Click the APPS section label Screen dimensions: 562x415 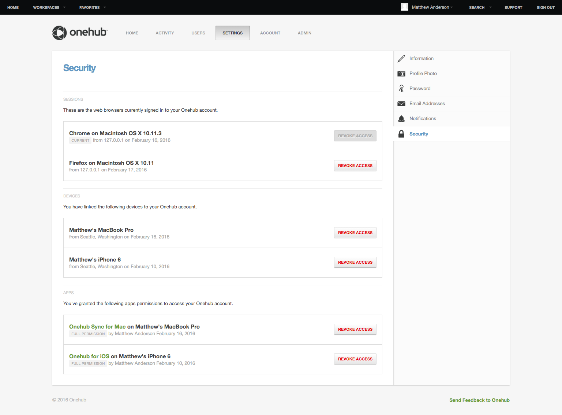point(68,293)
